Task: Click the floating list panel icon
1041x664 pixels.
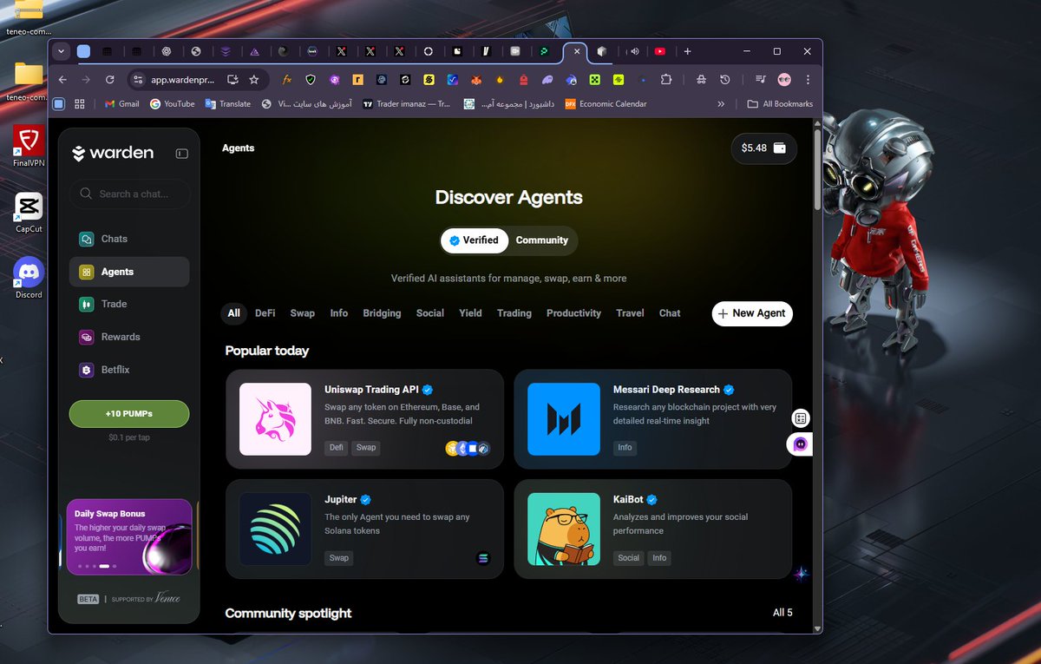Action: (x=801, y=418)
